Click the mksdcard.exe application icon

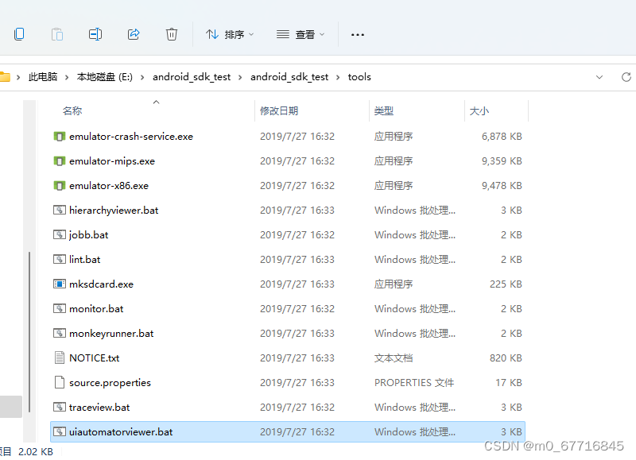click(x=60, y=284)
